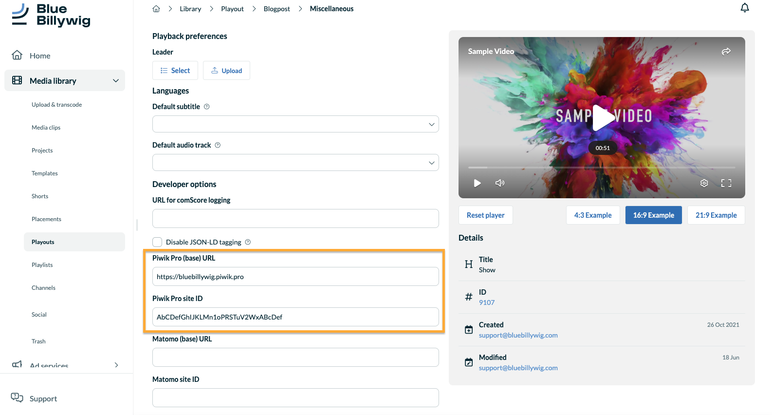Play video with center play button

(603, 117)
